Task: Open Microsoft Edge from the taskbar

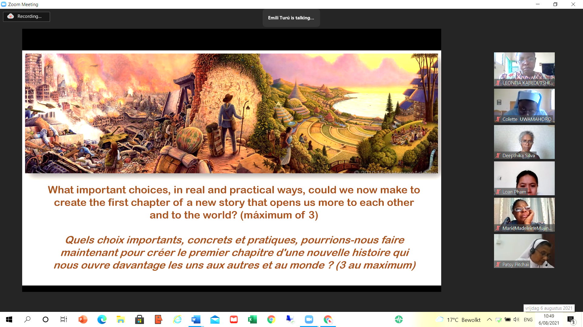Action: [x=102, y=319]
